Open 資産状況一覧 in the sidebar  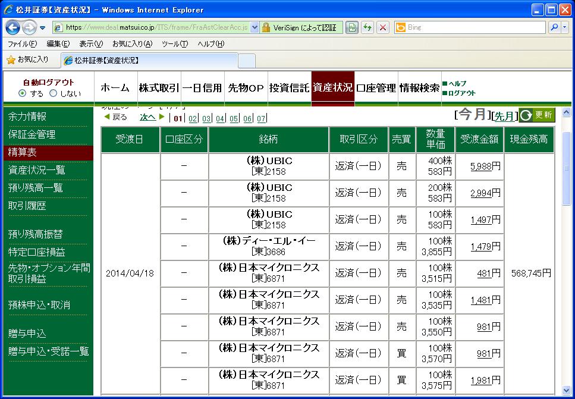tap(36, 170)
